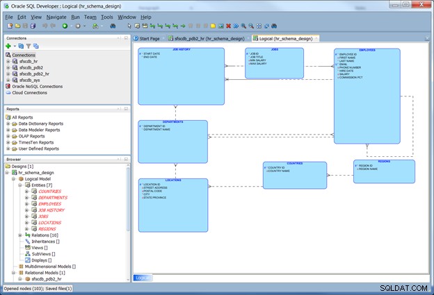Open the File menu
434x295 pixels.
(x=9, y=17)
